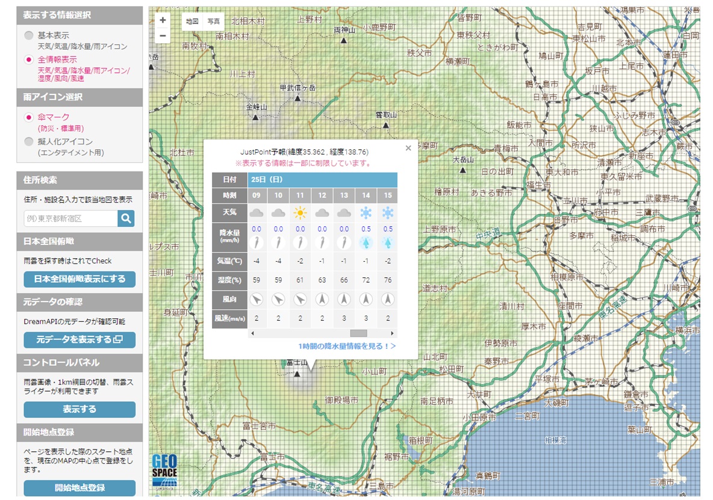This screenshot has width=713, height=500.
Task: Click the umbrella precipitation icon under 11
Action: (x=300, y=242)
